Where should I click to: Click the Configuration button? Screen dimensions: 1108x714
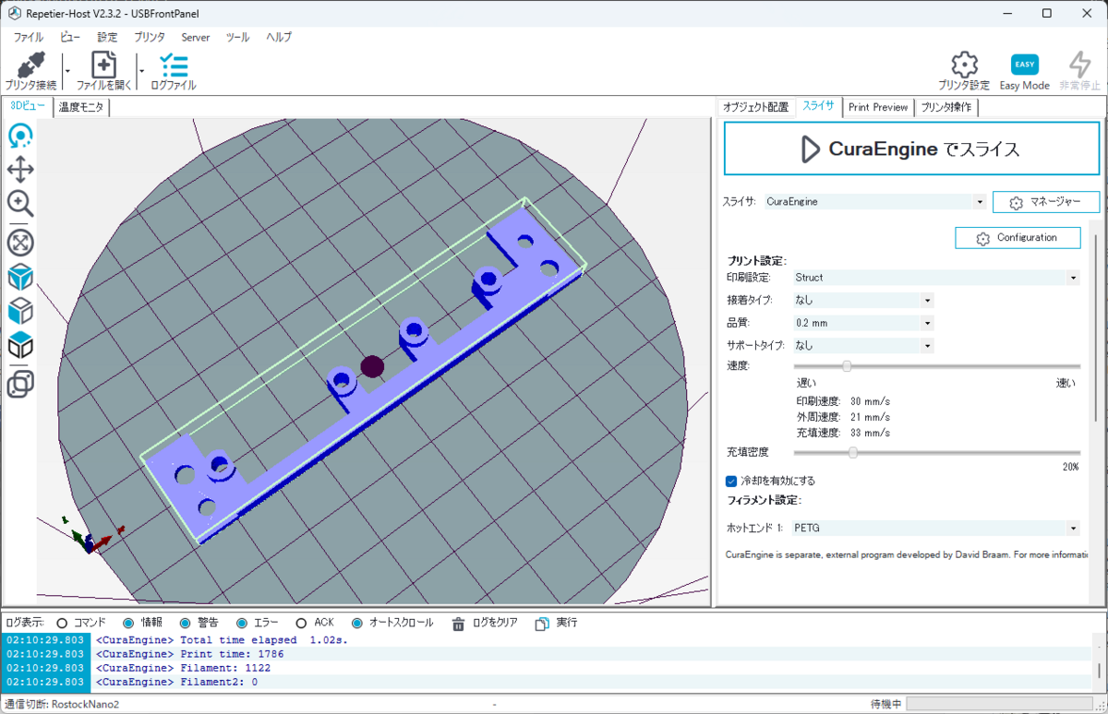1018,238
